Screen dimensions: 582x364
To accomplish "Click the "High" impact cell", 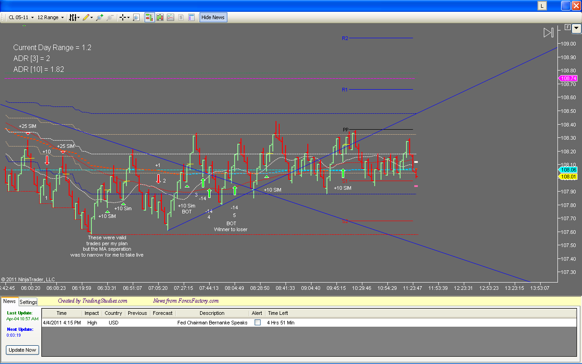I will pyautogui.click(x=92, y=323).
